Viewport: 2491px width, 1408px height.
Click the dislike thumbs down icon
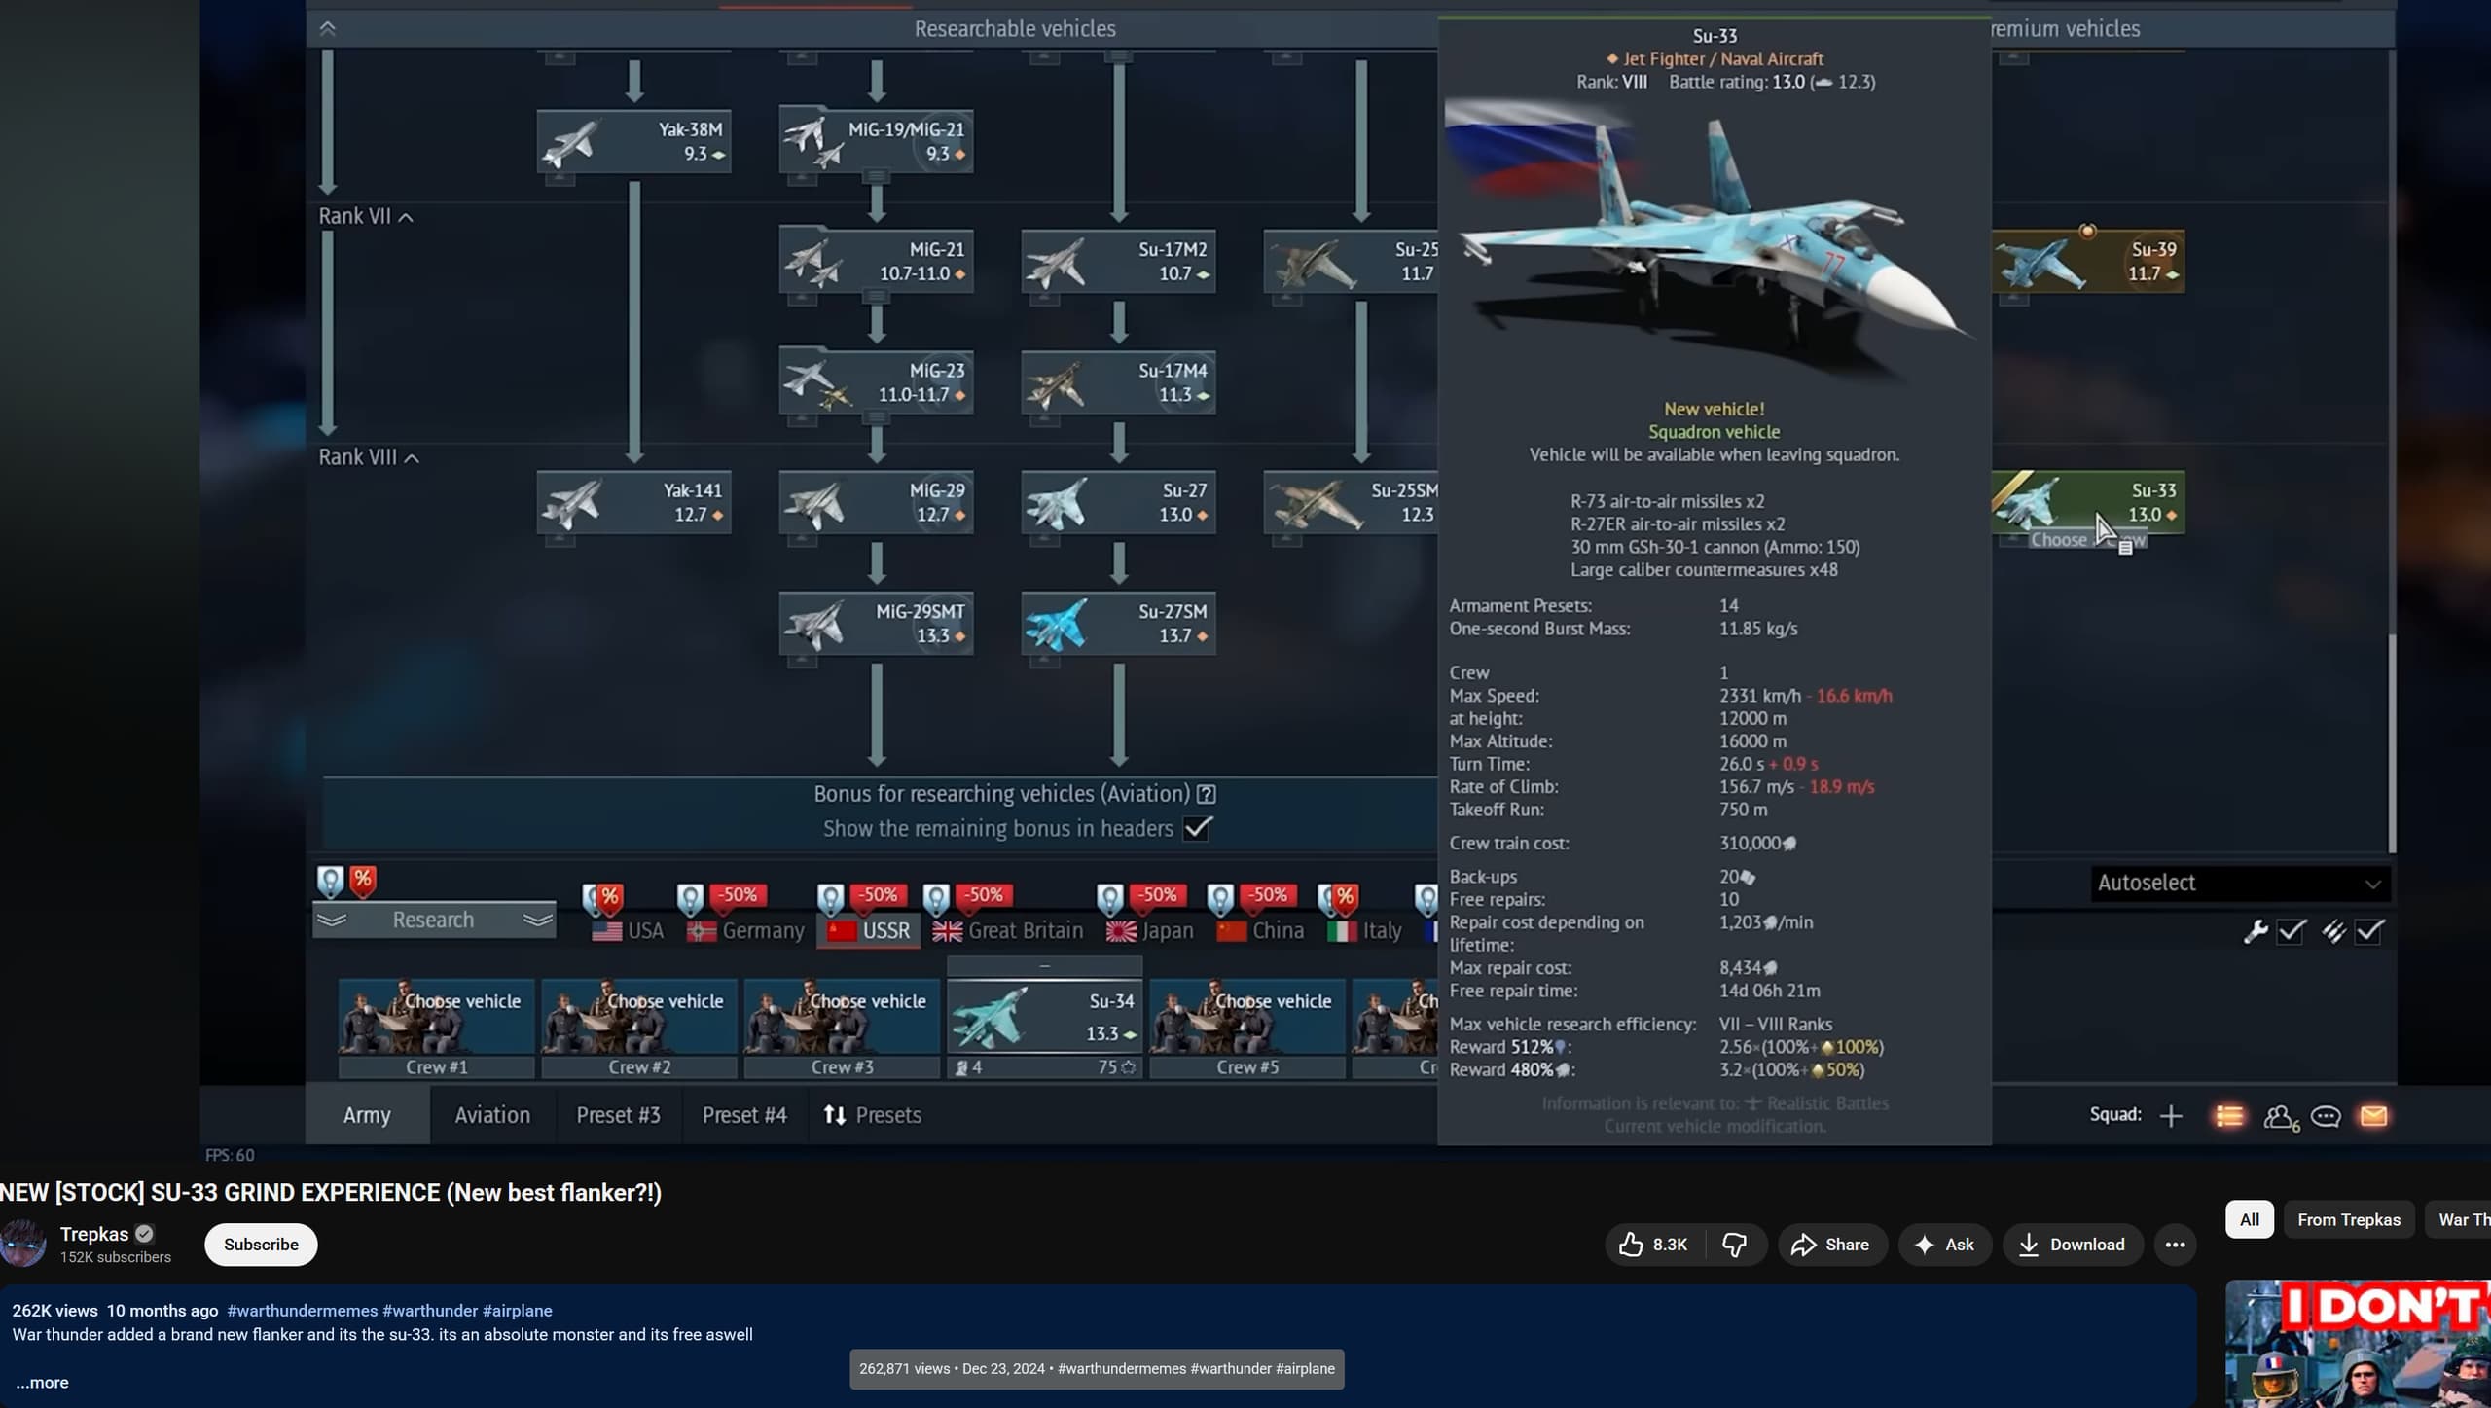1734,1245
